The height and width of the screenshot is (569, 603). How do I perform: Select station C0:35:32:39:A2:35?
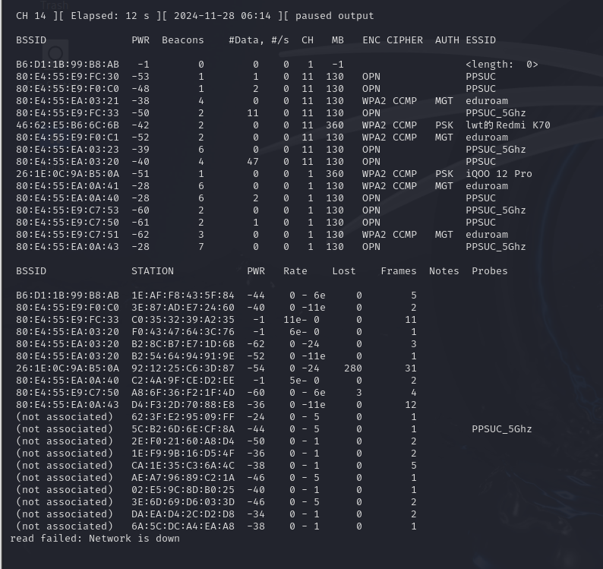pos(183,320)
